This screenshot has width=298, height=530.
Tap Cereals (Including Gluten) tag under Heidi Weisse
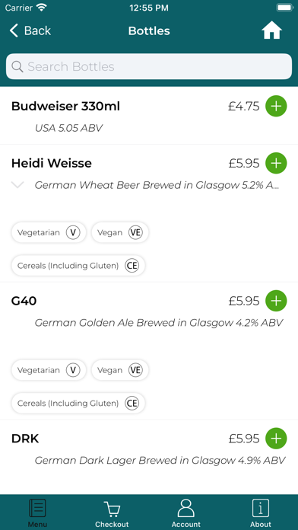click(78, 266)
